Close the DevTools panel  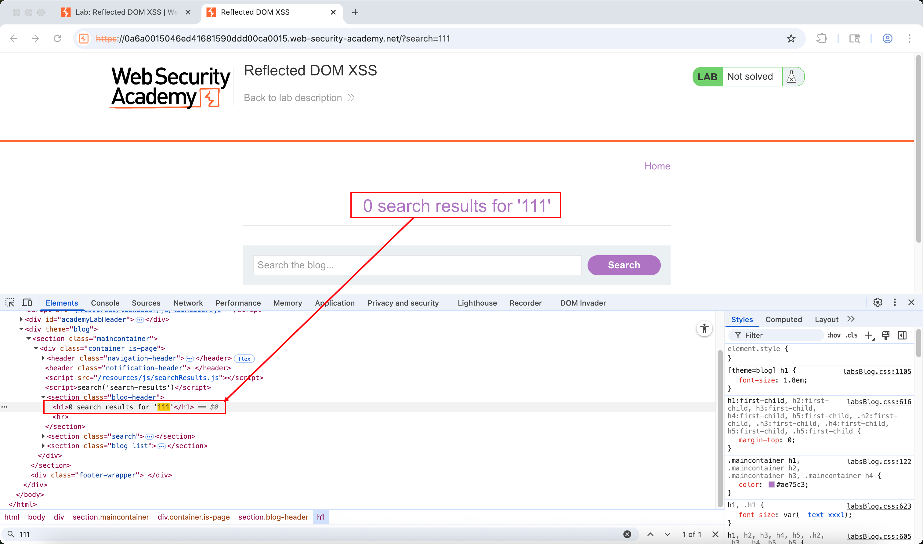(x=911, y=303)
